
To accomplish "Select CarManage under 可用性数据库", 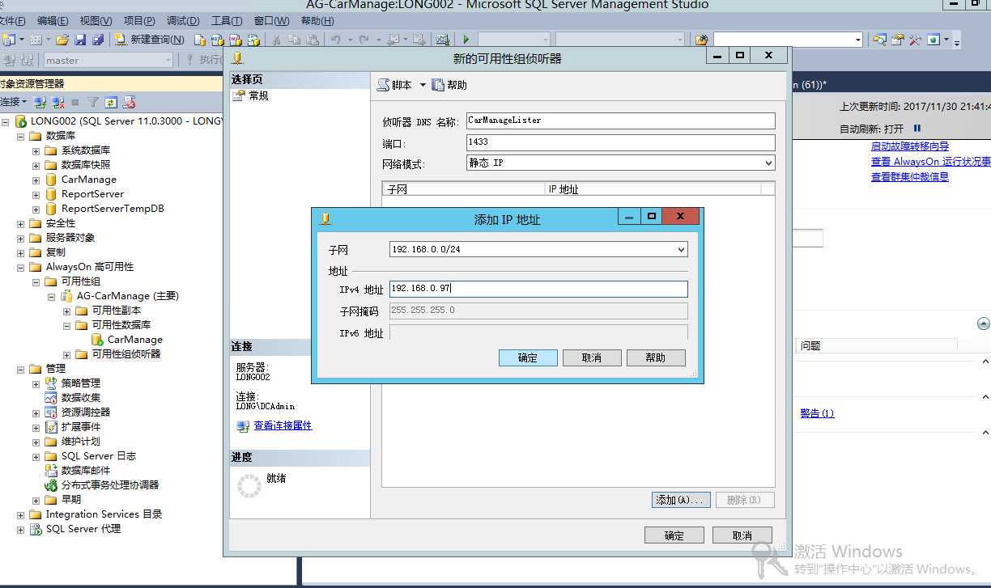I will click(134, 340).
